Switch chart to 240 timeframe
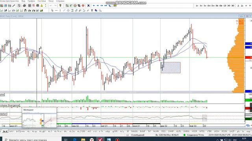The width and height of the screenshot is (252, 141). pyautogui.click(x=229, y=5)
